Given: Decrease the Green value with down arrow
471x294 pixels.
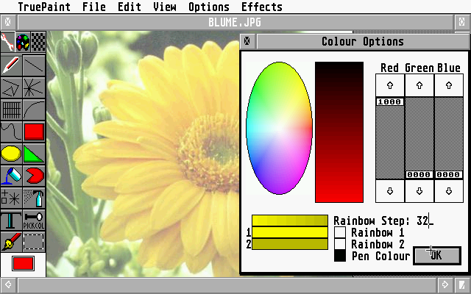Looking at the screenshot, I should (419, 191).
